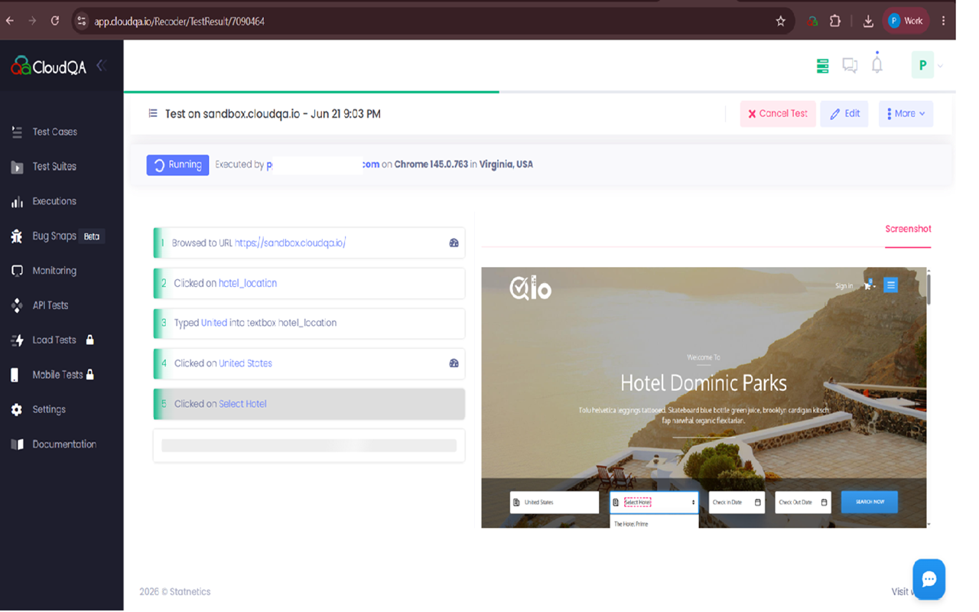Open the Chrome Work profile button
979x612 pixels.
click(x=906, y=21)
